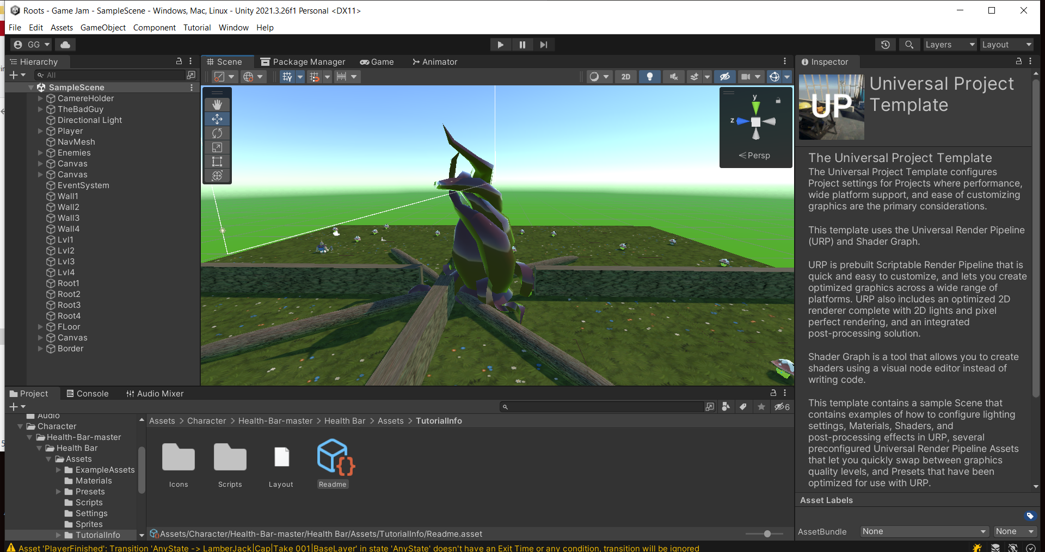Toggle grid visibility in Scene toolbar
Image resolution: width=1045 pixels, height=552 pixels.
(x=287, y=77)
